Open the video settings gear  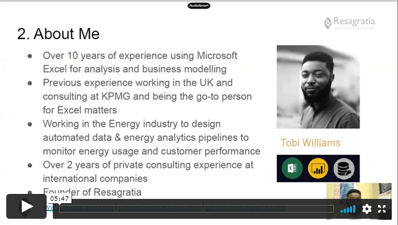(367, 209)
